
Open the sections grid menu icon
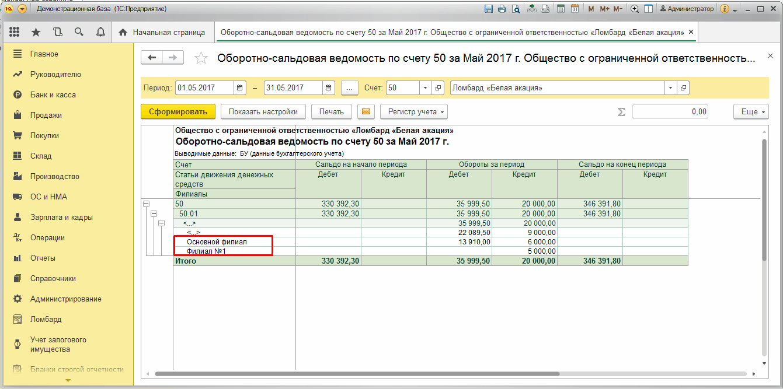(x=15, y=32)
